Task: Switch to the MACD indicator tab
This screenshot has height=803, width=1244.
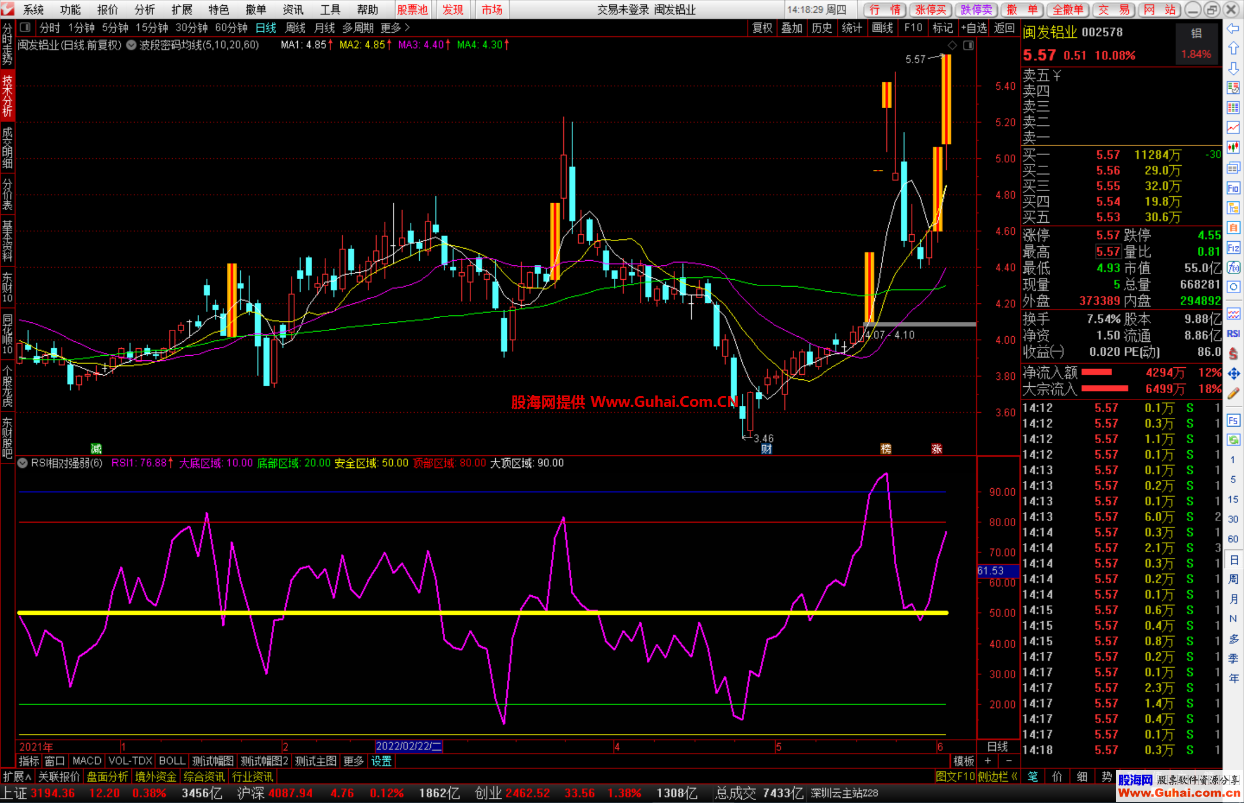Action: tap(87, 761)
